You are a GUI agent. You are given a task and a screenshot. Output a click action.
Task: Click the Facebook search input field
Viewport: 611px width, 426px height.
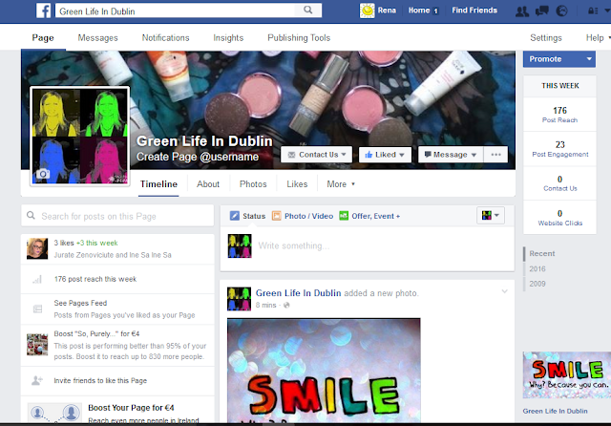click(176, 11)
